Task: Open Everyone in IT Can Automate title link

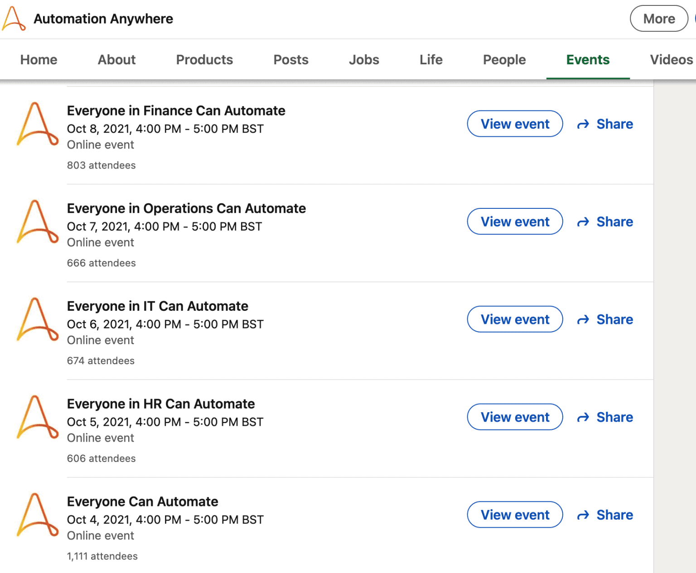Action: click(x=157, y=306)
